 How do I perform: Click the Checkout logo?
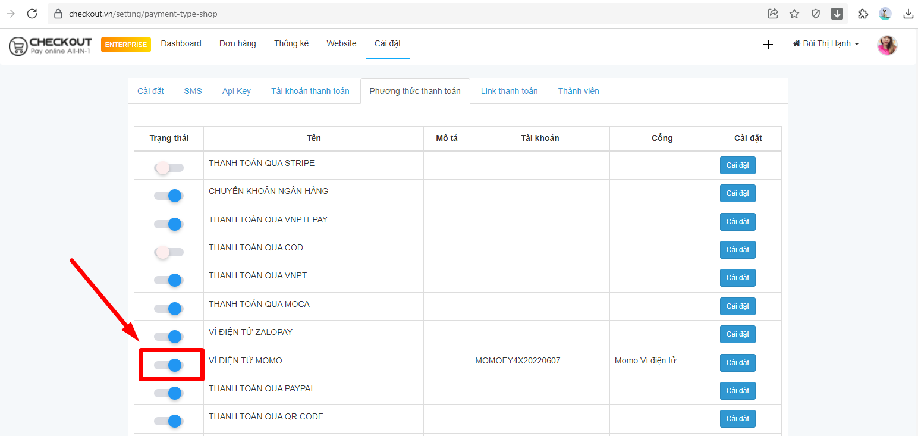51,46
